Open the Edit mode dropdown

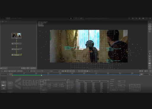tap(122, 81)
